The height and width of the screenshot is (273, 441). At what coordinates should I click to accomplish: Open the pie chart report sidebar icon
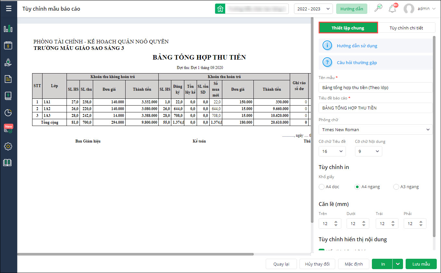point(8,113)
